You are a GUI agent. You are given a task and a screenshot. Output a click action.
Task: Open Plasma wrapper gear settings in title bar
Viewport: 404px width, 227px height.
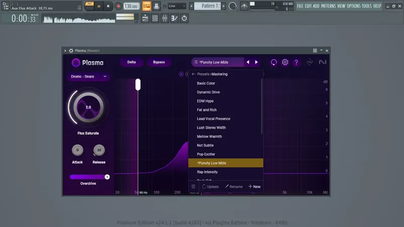pyautogui.click(x=71, y=51)
